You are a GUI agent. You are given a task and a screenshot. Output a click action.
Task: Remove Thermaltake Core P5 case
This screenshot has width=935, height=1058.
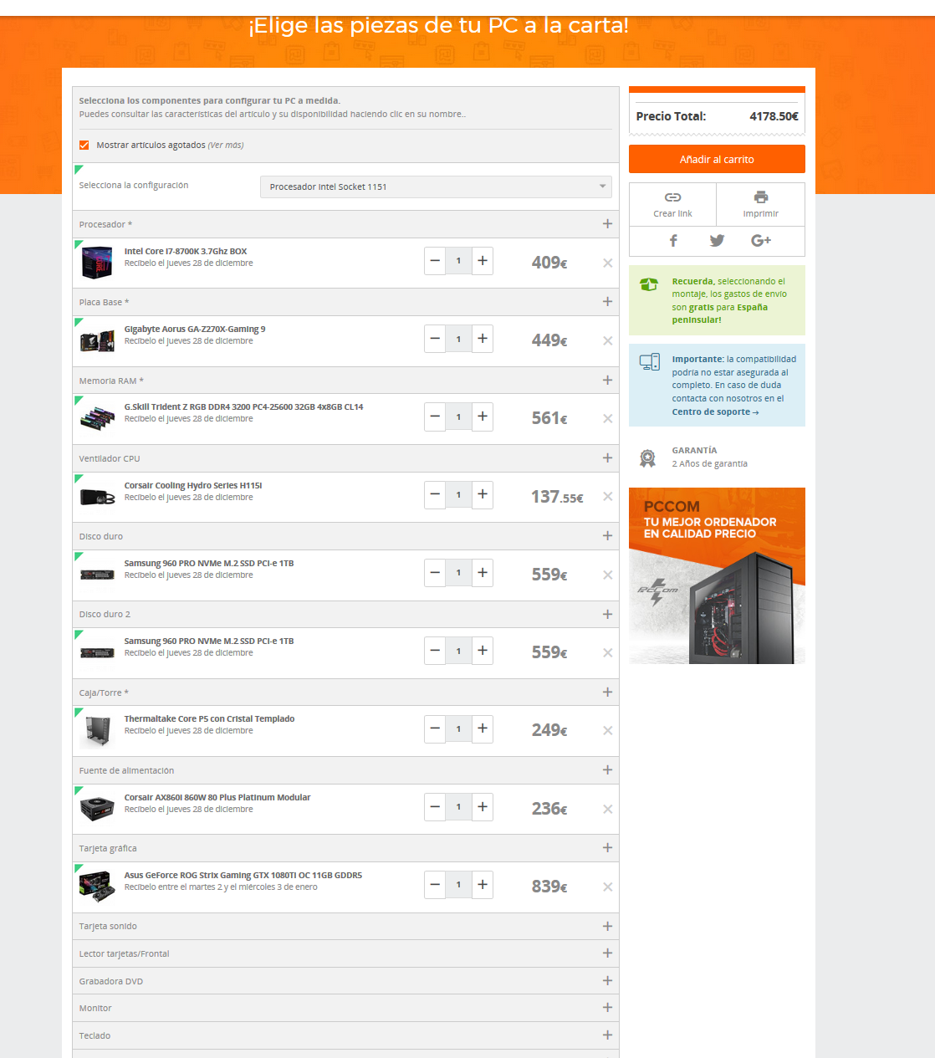608,730
